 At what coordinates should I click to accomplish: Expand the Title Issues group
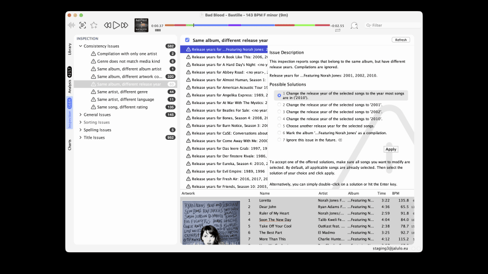pos(80,138)
